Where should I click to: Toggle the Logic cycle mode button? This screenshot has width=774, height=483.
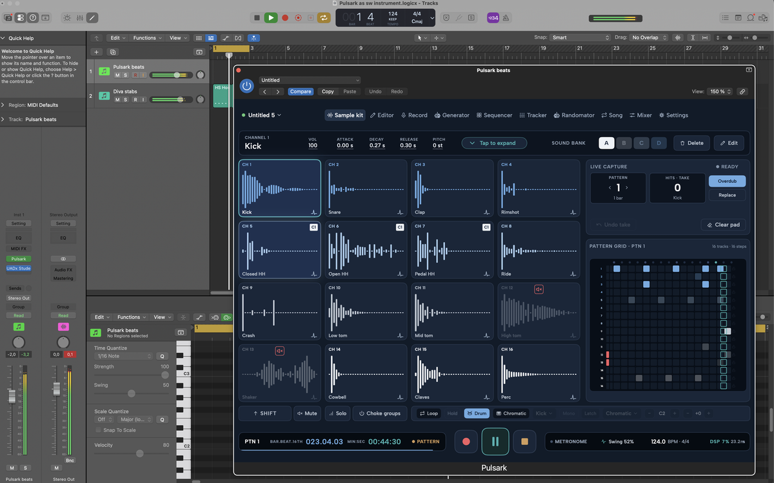point(323,18)
